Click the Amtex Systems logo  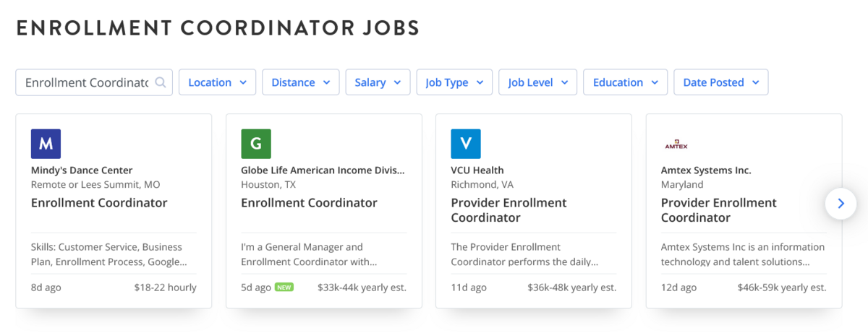click(676, 144)
